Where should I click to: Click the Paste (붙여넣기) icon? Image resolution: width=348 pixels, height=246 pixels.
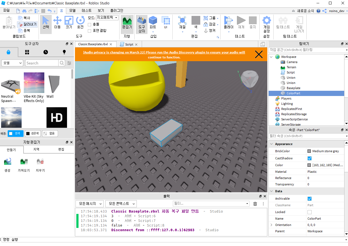point(9,22)
